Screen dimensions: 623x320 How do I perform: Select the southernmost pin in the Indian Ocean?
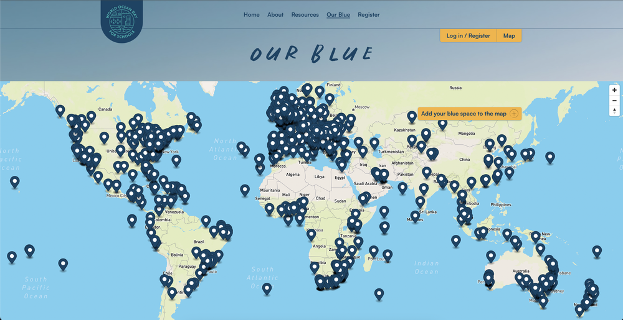(x=379, y=294)
